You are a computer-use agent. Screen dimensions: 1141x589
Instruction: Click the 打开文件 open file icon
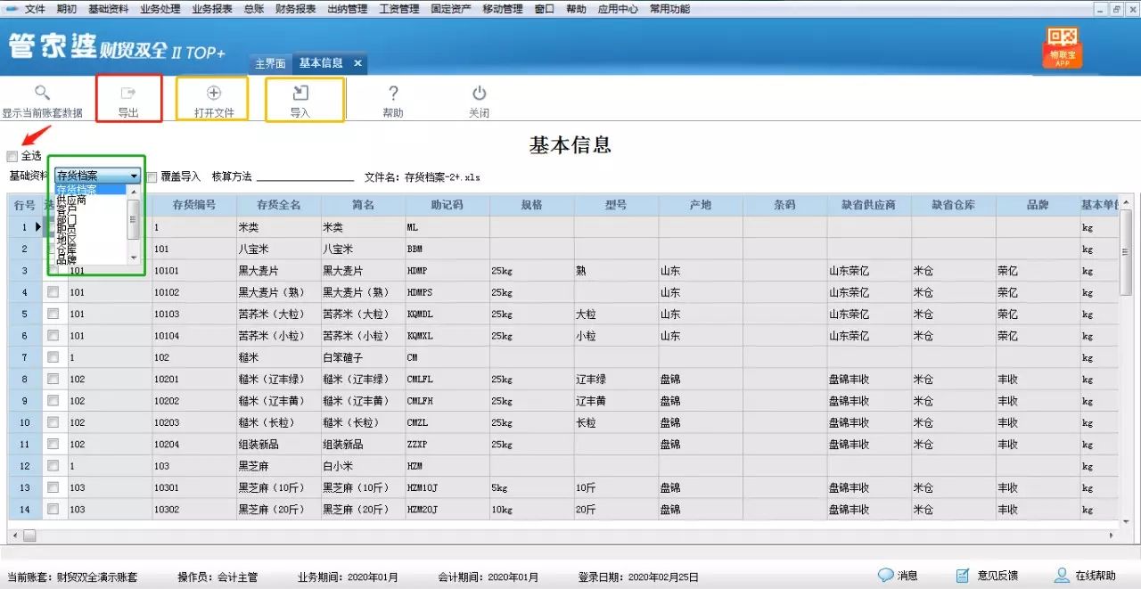point(212,97)
